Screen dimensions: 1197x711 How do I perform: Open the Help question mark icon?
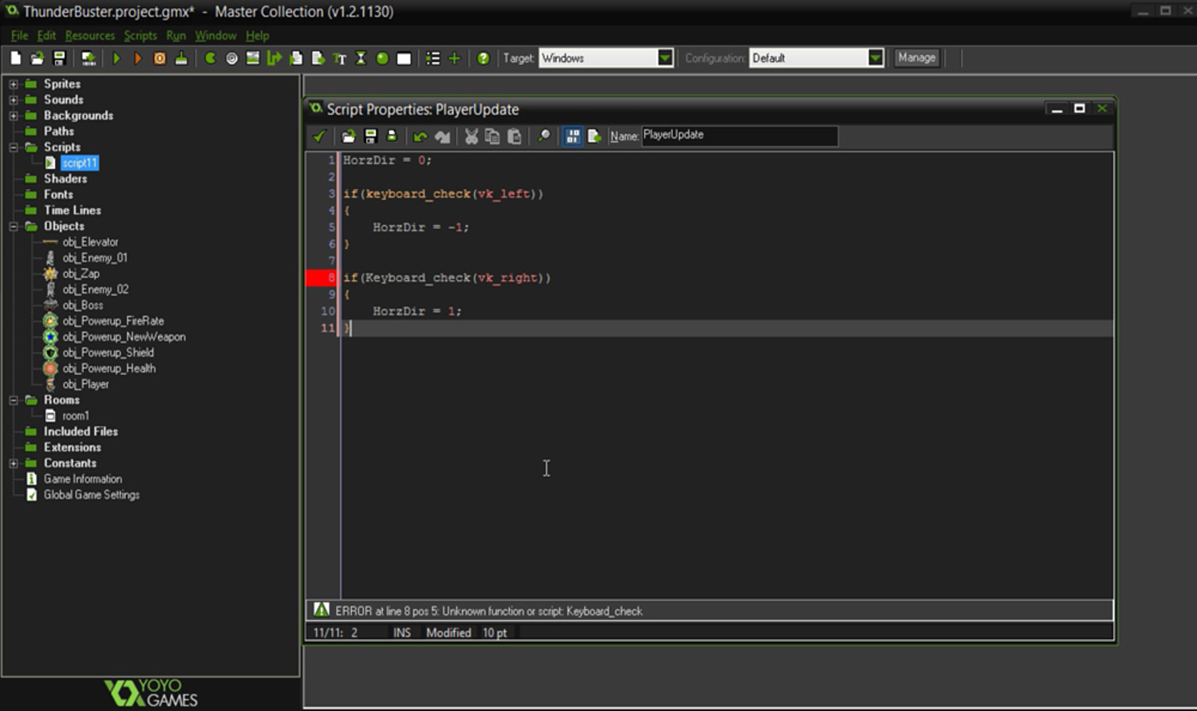483,57
